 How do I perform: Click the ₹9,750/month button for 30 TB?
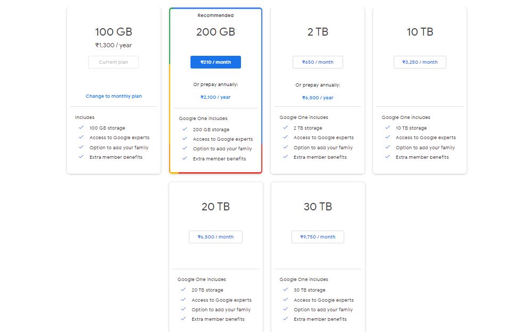(x=317, y=236)
